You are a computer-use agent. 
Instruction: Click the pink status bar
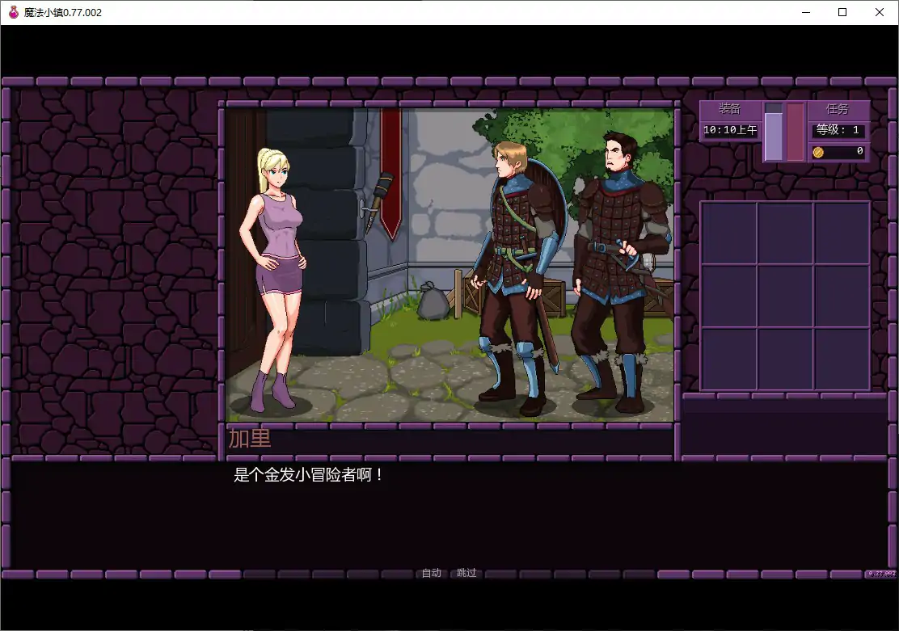pyautogui.click(x=796, y=132)
